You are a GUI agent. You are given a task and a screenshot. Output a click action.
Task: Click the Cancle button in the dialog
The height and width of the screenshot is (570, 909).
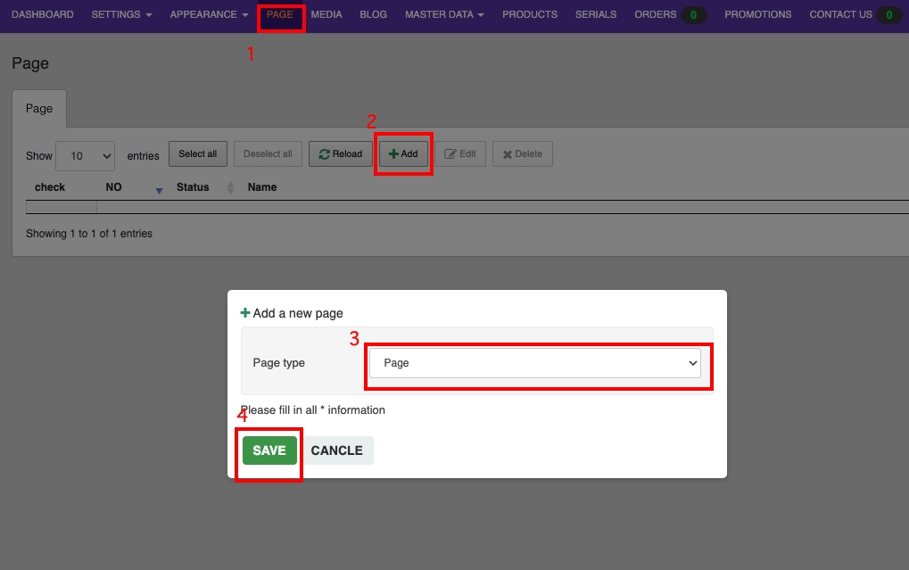(x=336, y=450)
